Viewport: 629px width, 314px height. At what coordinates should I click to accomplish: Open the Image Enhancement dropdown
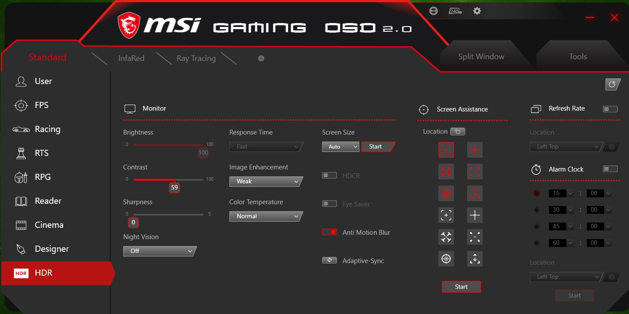pos(266,182)
